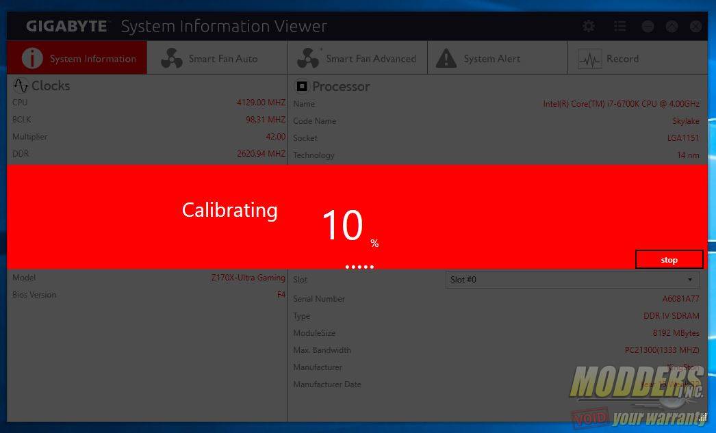Click the Calibrating status text
Screen dimensions: 716x433
230,210
